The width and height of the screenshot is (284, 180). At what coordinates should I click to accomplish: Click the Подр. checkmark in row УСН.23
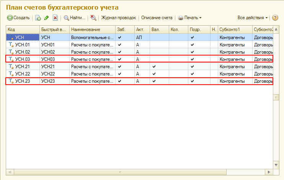pos(192,81)
